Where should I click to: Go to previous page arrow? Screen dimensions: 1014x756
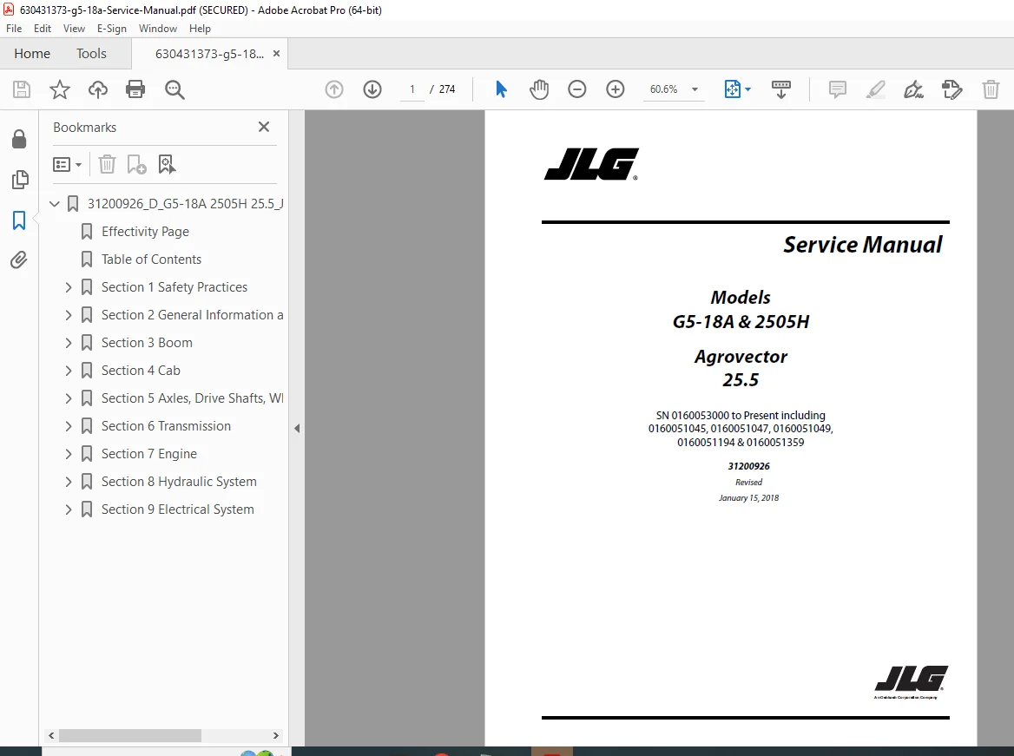point(333,89)
